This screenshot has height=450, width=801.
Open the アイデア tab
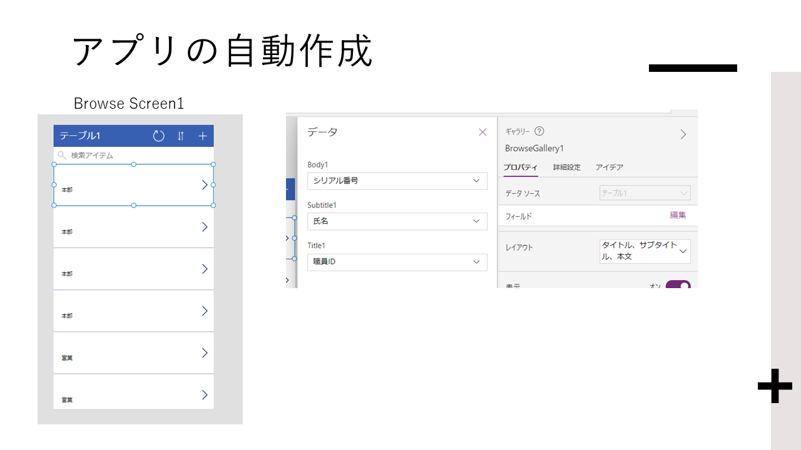610,167
